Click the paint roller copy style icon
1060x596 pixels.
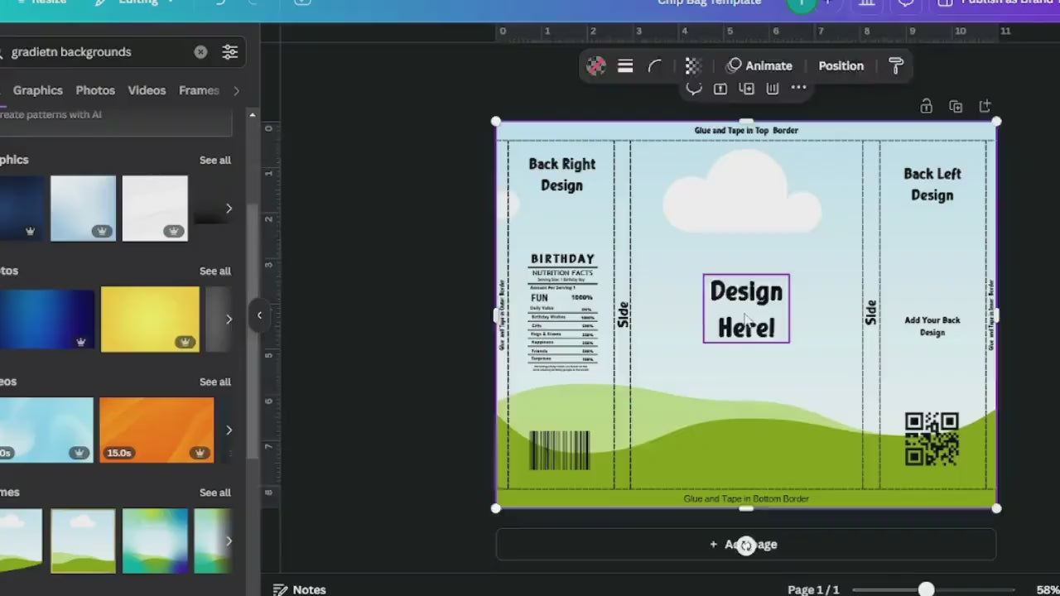[896, 66]
